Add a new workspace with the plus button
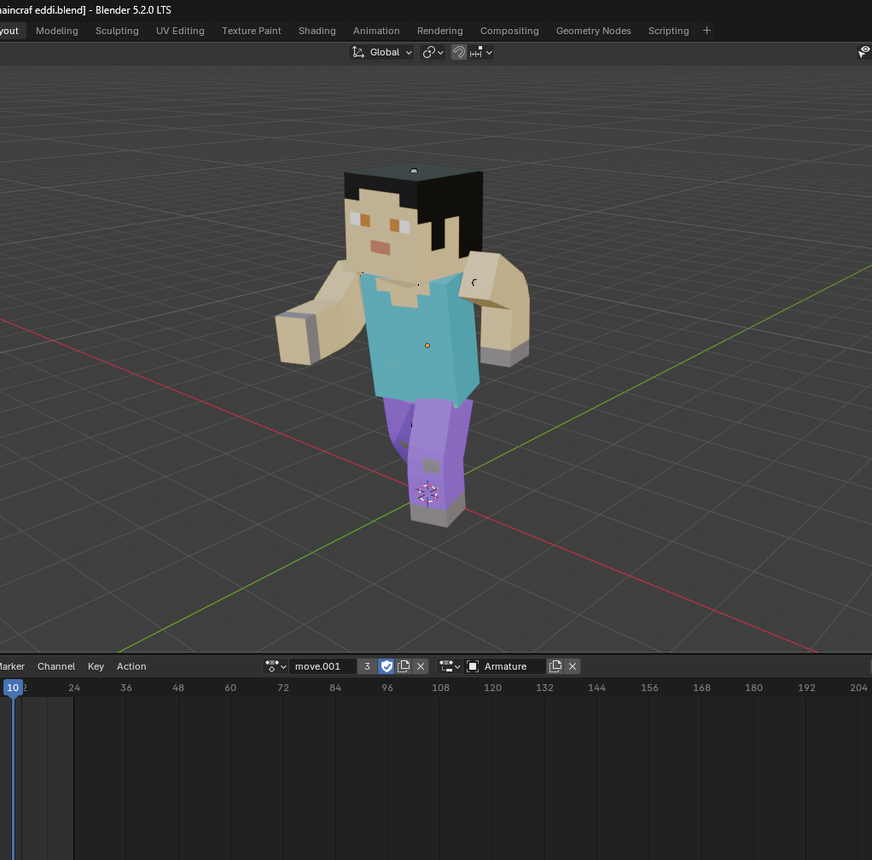Image resolution: width=872 pixels, height=860 pixels. (x=706, y=31)
